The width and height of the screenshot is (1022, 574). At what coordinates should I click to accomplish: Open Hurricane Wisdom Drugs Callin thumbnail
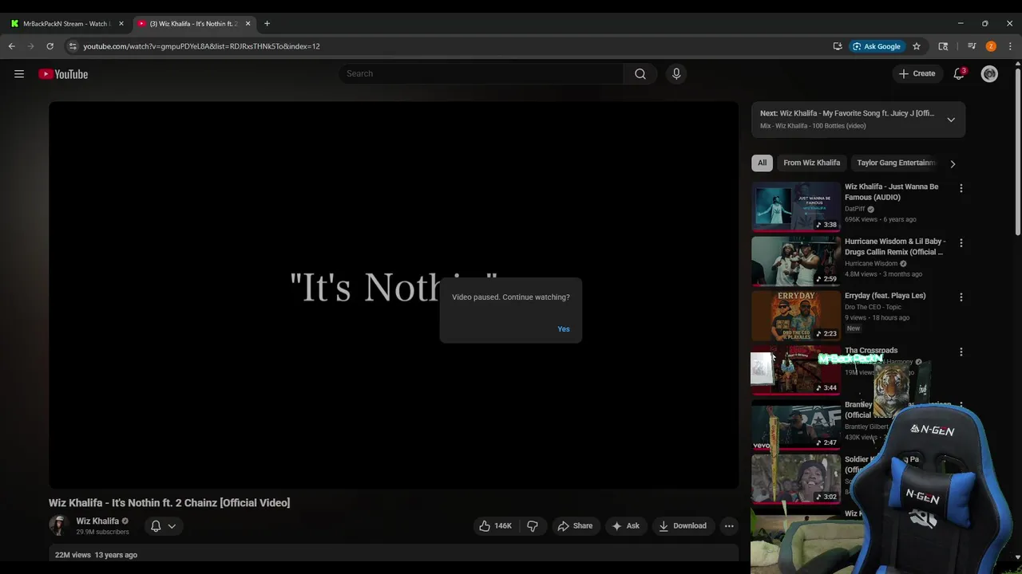click(x=796, y=261)
